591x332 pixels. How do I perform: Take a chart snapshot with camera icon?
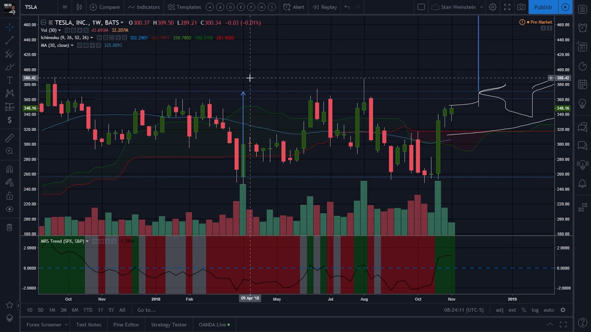(x=521, y=7)
